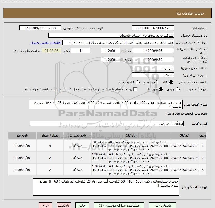Click the تعداد / مقدار column header
The height and width of the screenshot is (208, 215).
point(50,135)
